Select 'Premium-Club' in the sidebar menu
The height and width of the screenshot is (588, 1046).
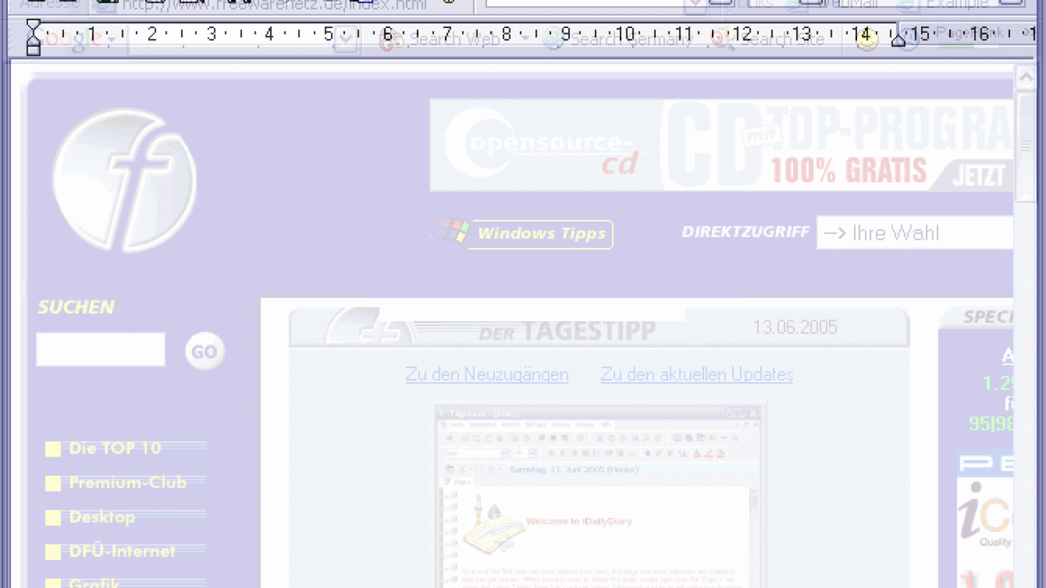pyautogui.click(x=127, y=483)
